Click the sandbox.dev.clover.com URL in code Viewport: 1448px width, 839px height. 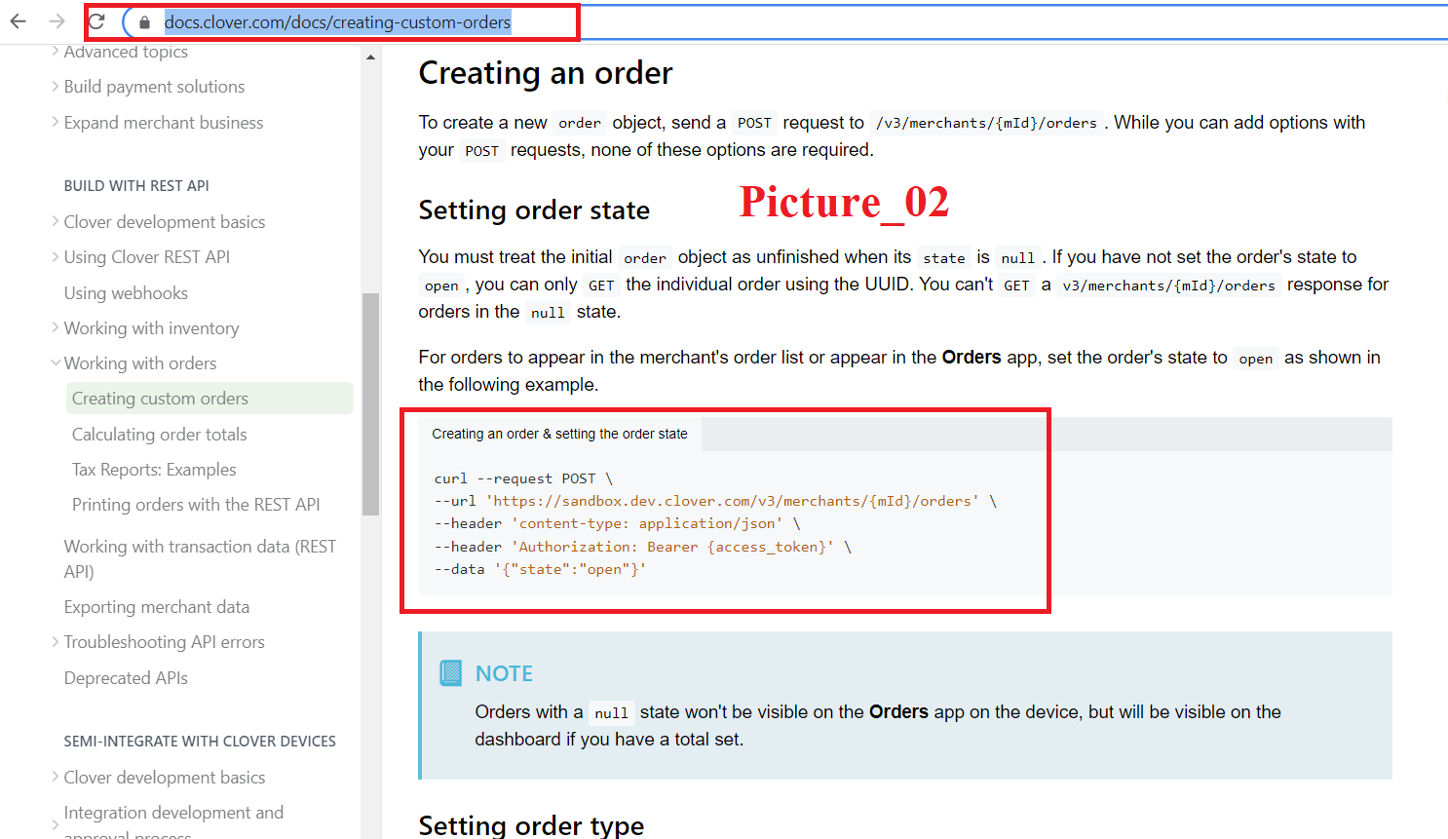[733, 501]
